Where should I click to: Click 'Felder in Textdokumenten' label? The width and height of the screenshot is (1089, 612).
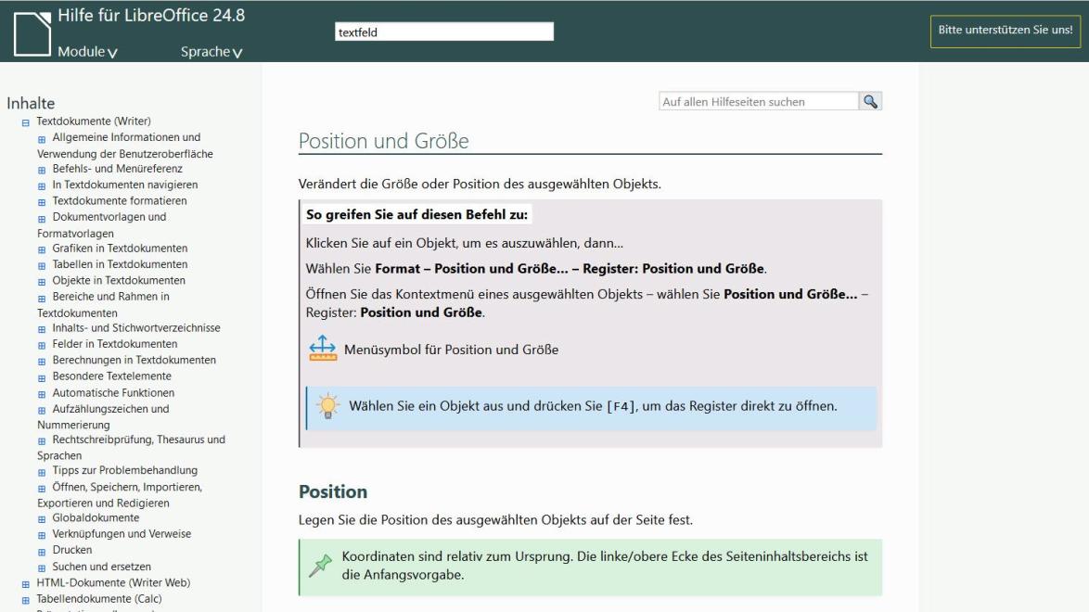point(115,344)
